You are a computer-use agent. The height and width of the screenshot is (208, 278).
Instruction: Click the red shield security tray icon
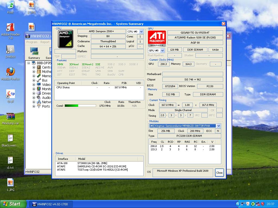(x=263, y=204)
